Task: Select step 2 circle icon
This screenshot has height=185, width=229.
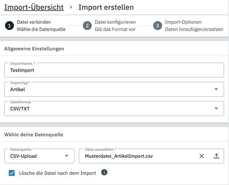Action: (x=87, y=26)
